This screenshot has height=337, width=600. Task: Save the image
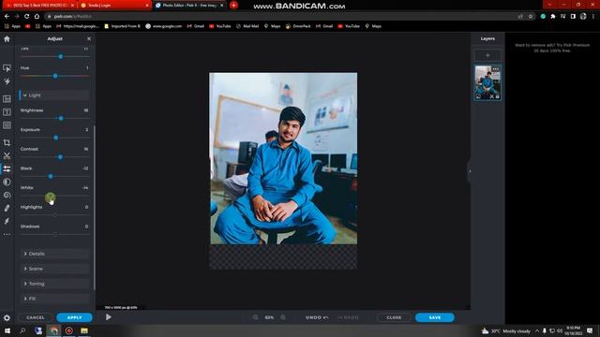pyautogui.click(x=435, y=317)
